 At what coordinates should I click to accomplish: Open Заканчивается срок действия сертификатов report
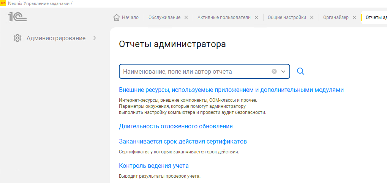click(183, 142)
